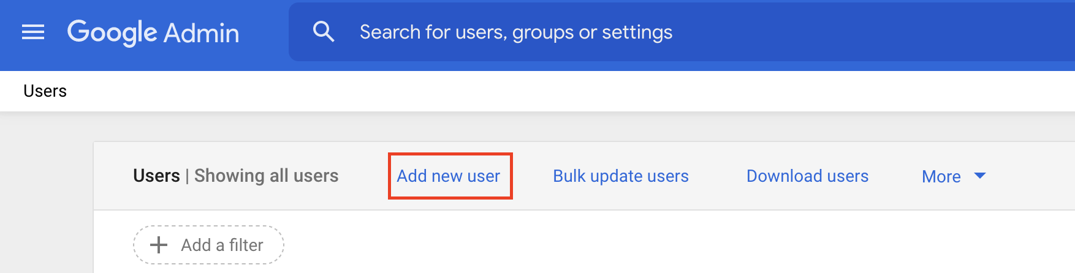
Task: Click the More dropdown arrow
Action: point(980,176)
